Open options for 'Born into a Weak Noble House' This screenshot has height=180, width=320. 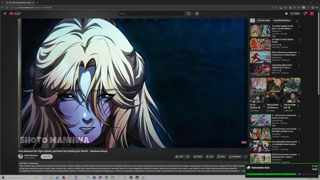click(x=299, y=116)
